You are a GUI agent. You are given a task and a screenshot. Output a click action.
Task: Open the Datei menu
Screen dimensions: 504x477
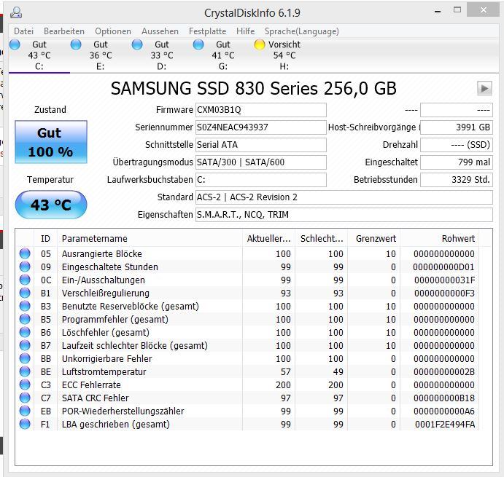[x=23, y=31]
